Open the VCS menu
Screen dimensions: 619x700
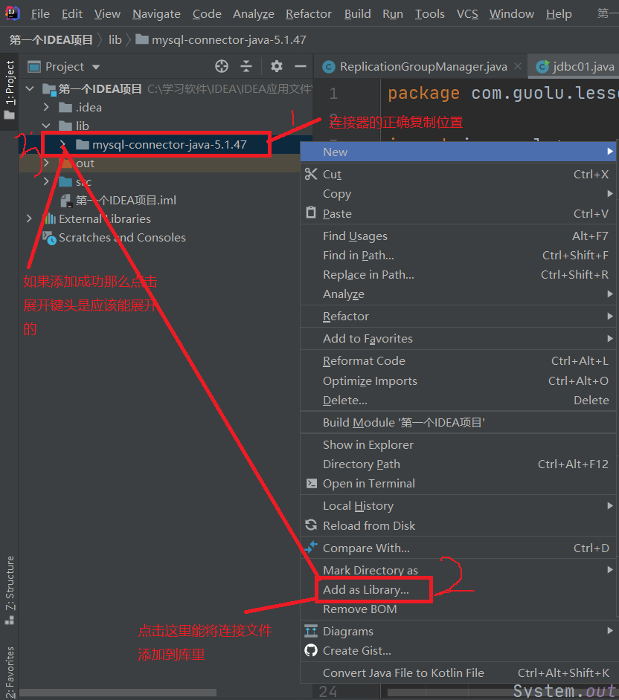467,14
